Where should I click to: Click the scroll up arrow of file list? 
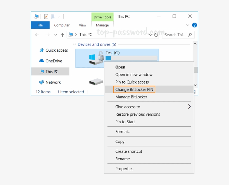(195, 44)
